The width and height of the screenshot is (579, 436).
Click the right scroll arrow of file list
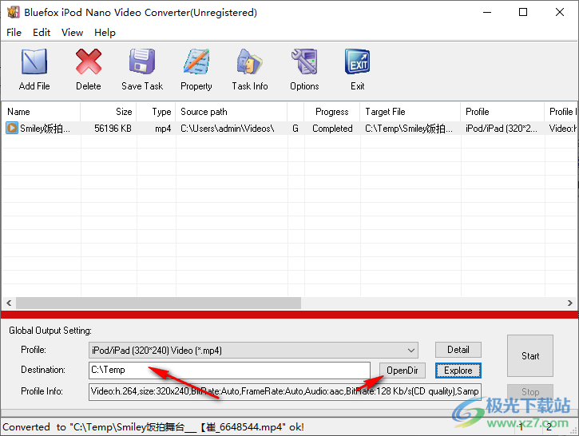pyautogui.click(x=569, y=303)
